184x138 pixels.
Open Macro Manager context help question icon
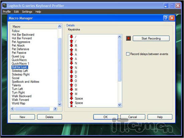[x=166, y=18]
